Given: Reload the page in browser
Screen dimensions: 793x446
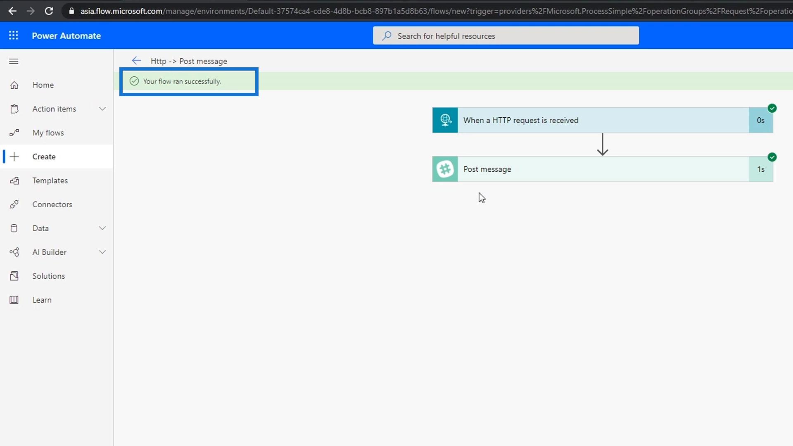Looking at the screenshot, I should [49, 11].
